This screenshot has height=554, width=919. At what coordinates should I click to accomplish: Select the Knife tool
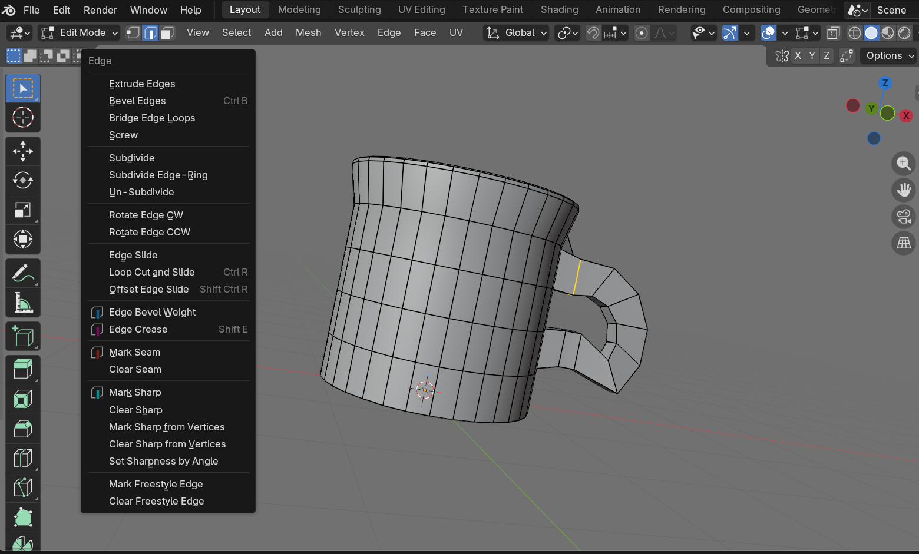point(23,487)
